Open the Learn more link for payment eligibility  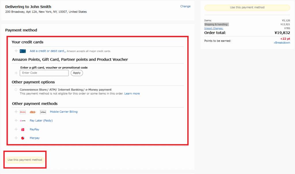point(132,93)
